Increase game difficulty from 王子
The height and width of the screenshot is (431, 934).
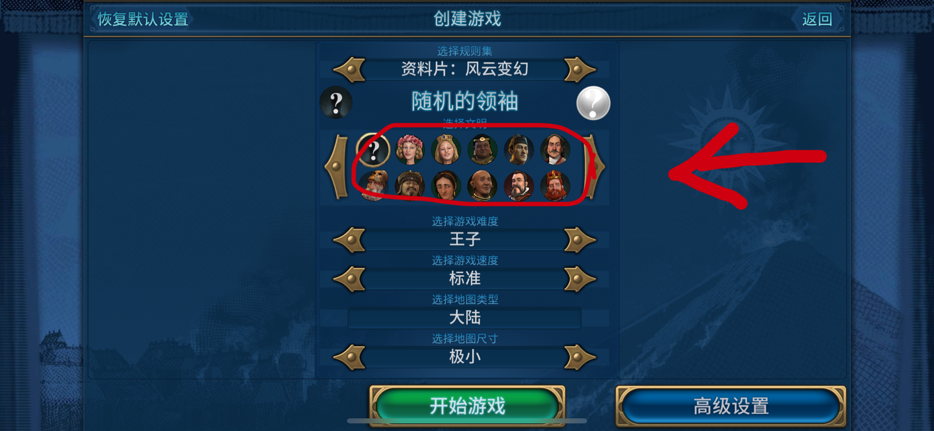pyautogui.click(x=579, y=240)
